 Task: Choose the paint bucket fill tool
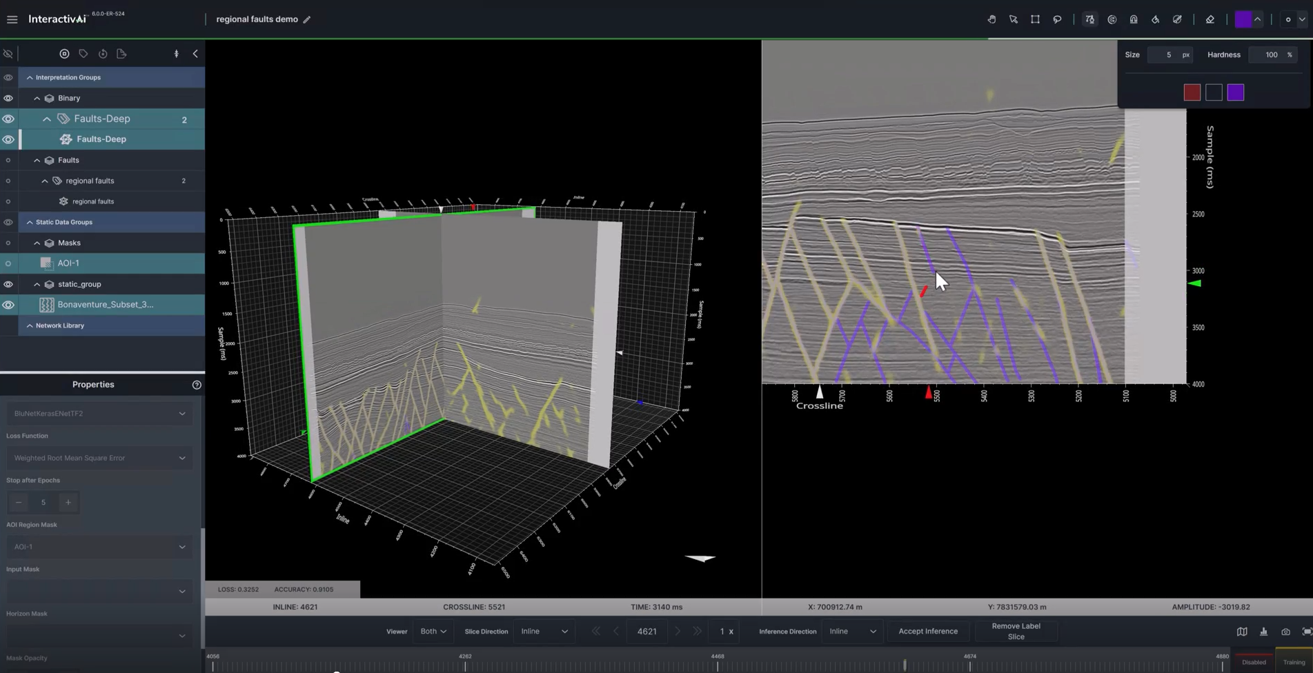[1155, 19]
